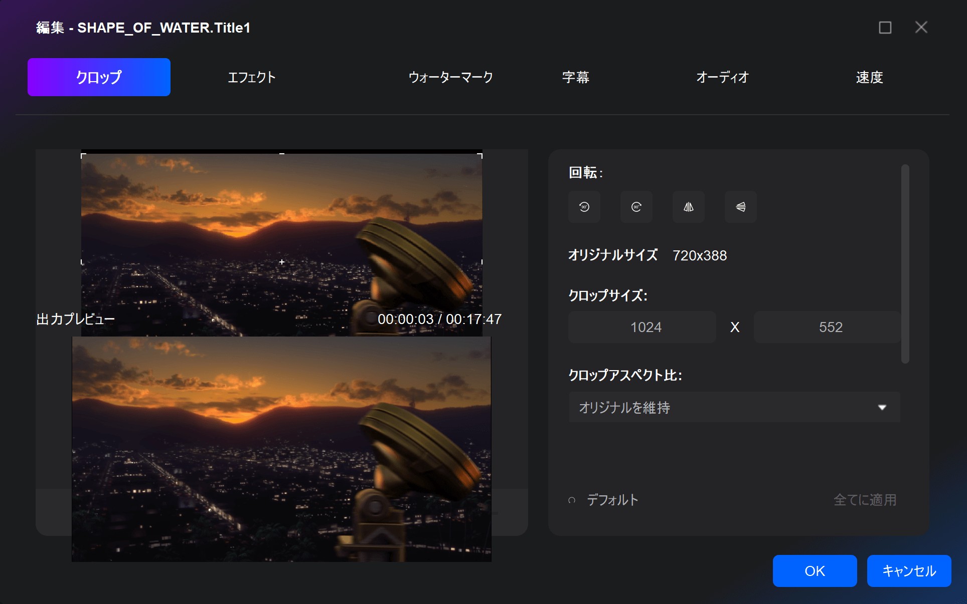This screenshot has height=604, width=967.
Task: Open the ウォーターマーク tab
Action: click(451, 77)
